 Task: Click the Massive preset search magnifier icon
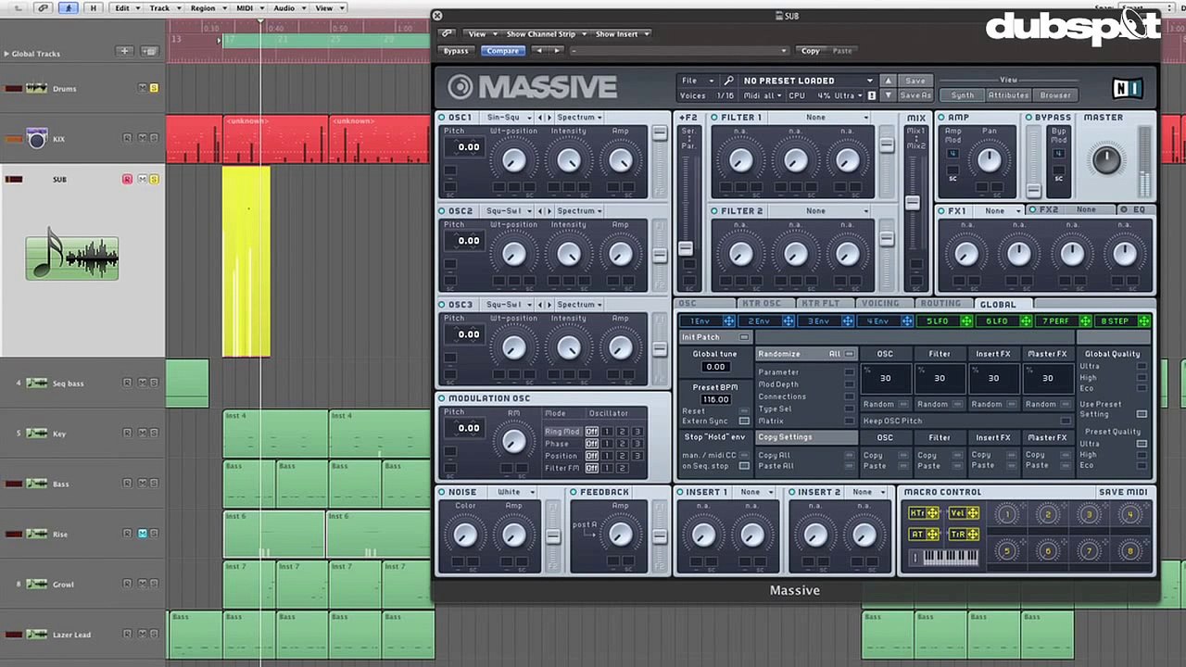(728, 81)
